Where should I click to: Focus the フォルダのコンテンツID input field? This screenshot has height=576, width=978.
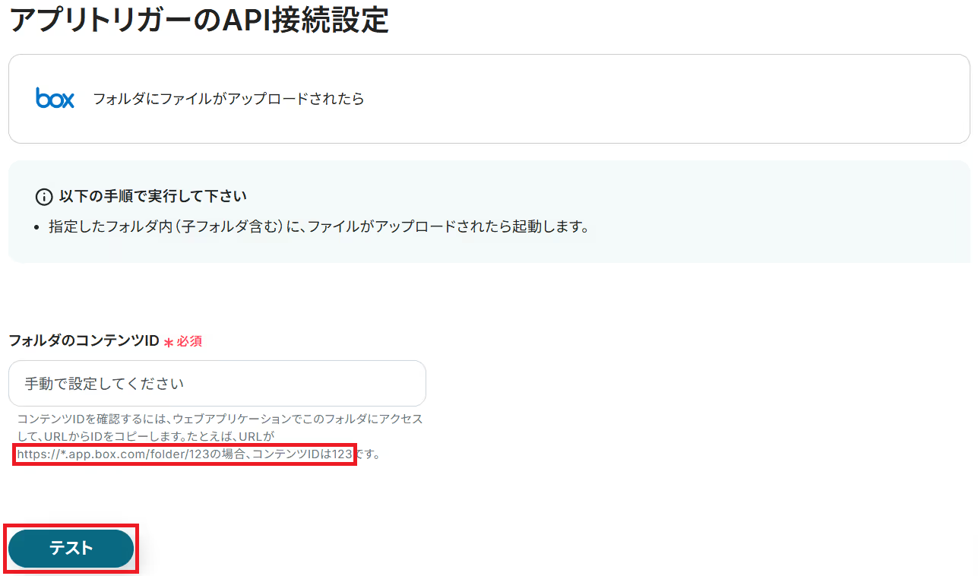[x=217, y=383]
